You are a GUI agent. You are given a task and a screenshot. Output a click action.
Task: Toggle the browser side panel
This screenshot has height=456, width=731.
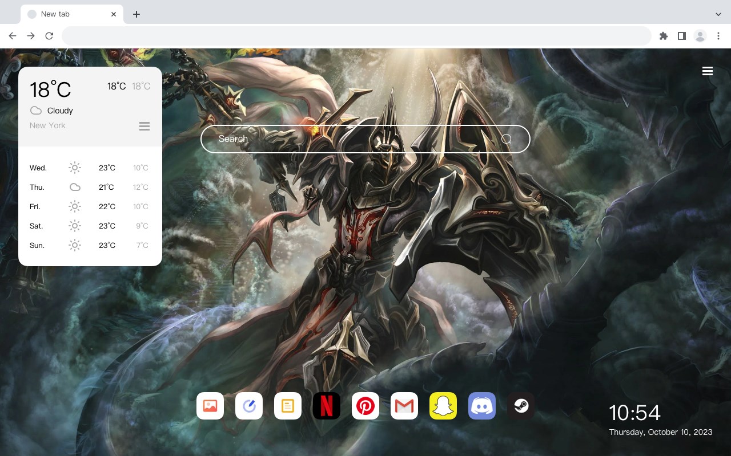click(x=681, y=36)
